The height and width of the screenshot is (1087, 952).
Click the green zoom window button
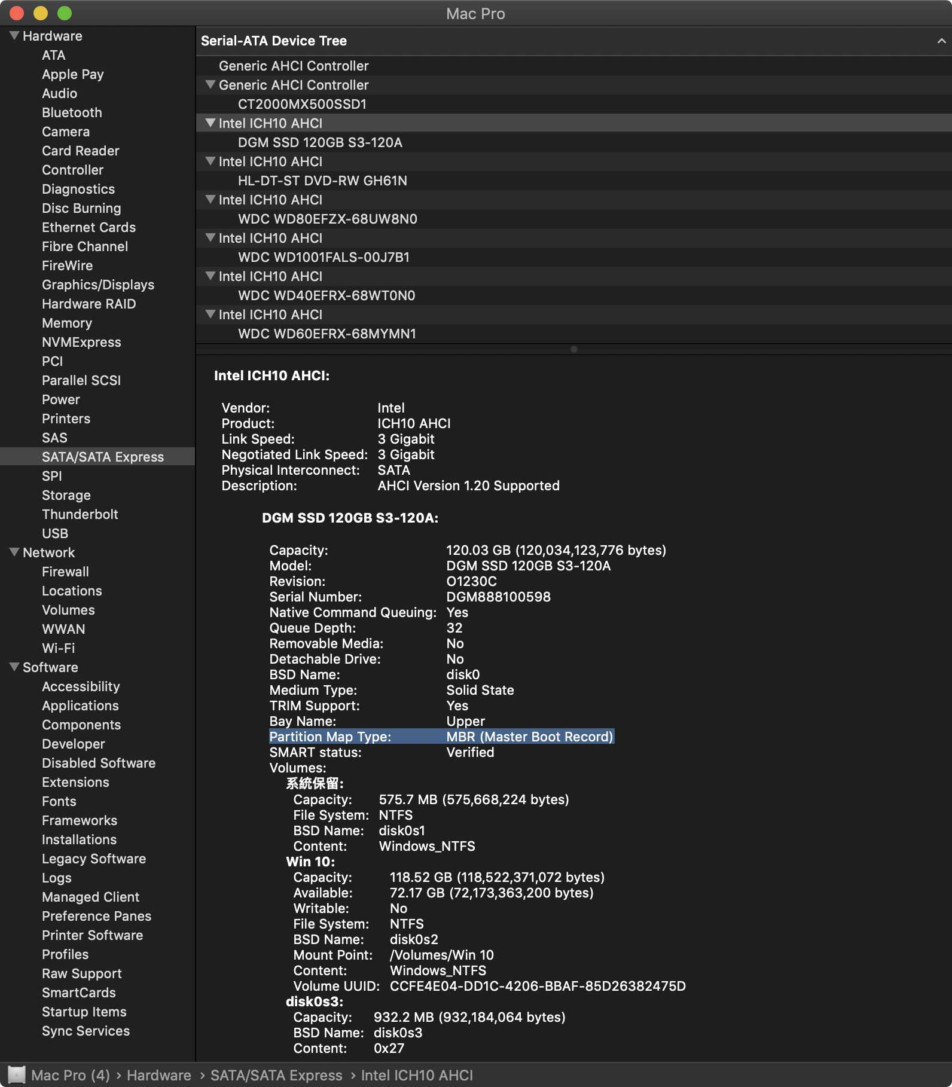click(x=65, y=13)
